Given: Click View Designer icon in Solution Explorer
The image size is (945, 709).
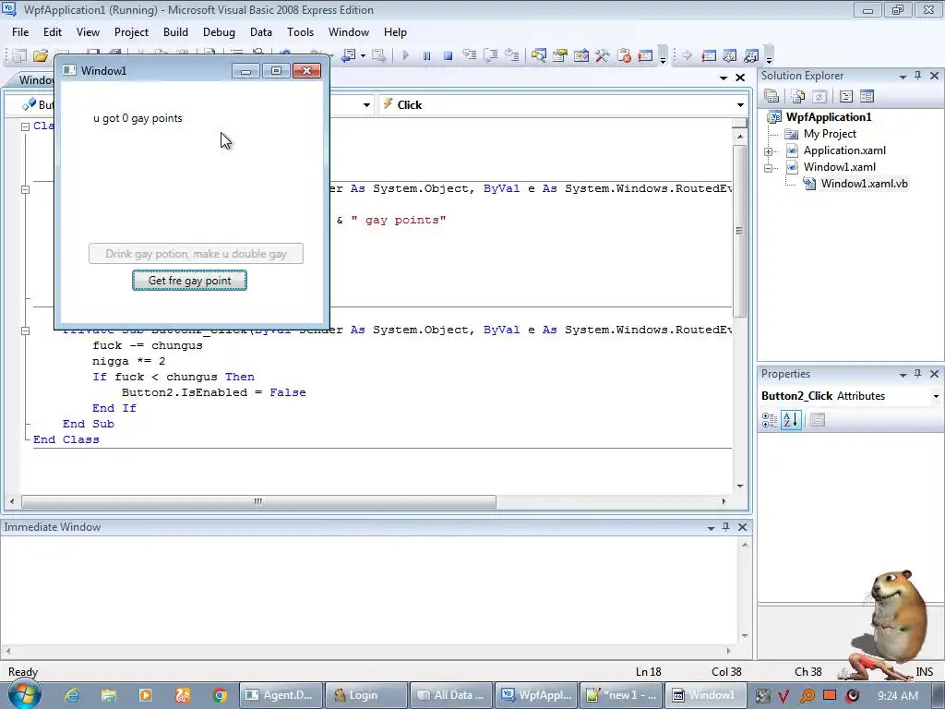Looking at the screenshot, I should (867, 96).
